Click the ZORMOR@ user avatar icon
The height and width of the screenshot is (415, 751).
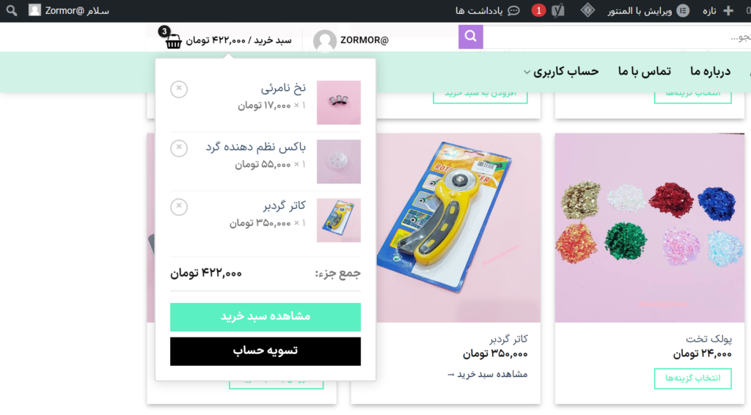pos(325,40)
